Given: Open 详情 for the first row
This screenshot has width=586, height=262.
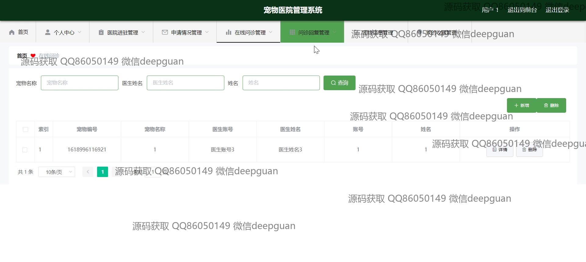Looking at the screenshot, I should tap(500, 150).
